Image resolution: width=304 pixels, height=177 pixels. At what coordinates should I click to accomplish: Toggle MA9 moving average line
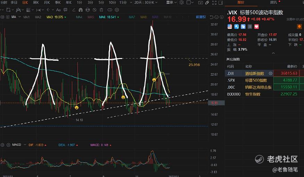click(155, 17)
